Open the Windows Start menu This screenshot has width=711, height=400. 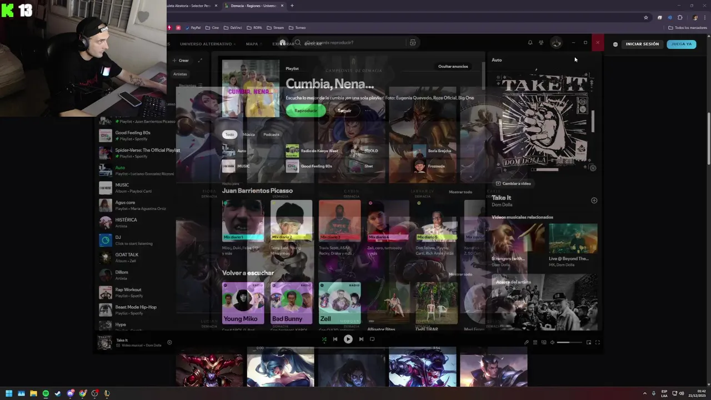[x=9, y=393]
